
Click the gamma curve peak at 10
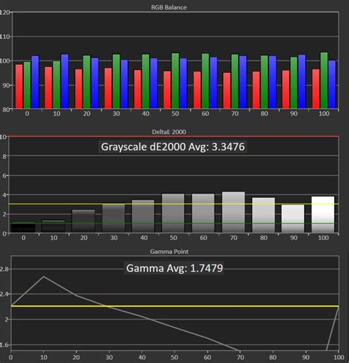click(x=43, y=277)
